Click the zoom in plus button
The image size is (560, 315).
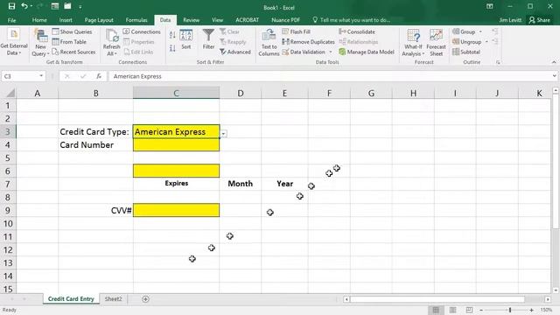531,310
